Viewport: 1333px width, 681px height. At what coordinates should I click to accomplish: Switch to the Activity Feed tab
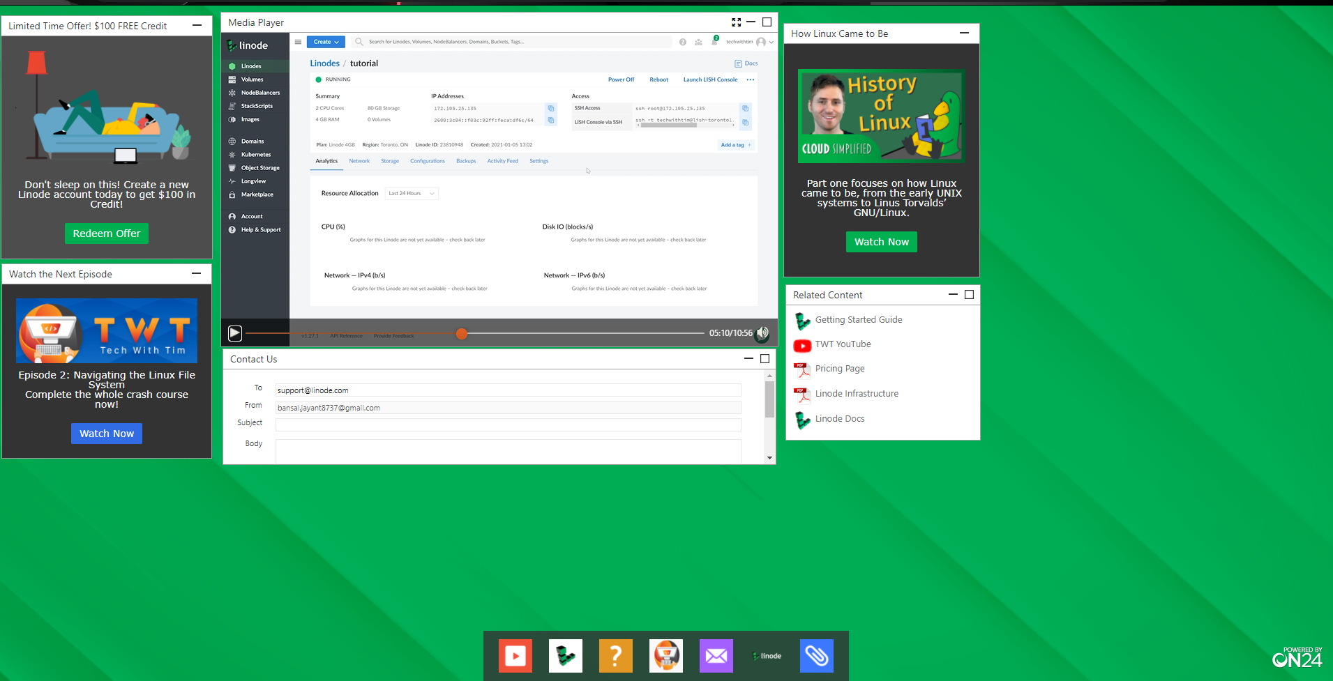click(x=503, y=161)
